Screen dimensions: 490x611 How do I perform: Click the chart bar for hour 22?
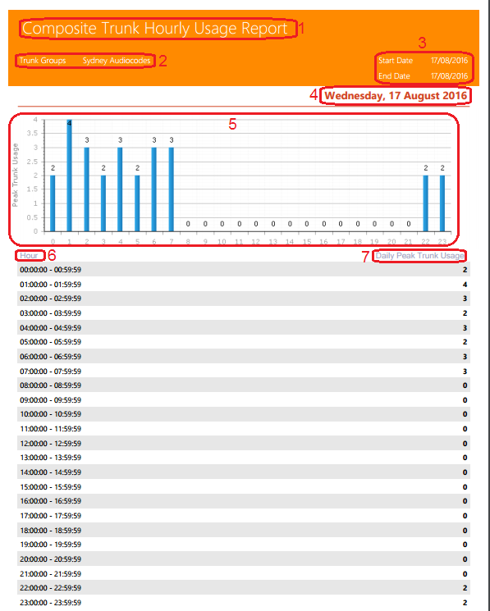tap(426, 203)
